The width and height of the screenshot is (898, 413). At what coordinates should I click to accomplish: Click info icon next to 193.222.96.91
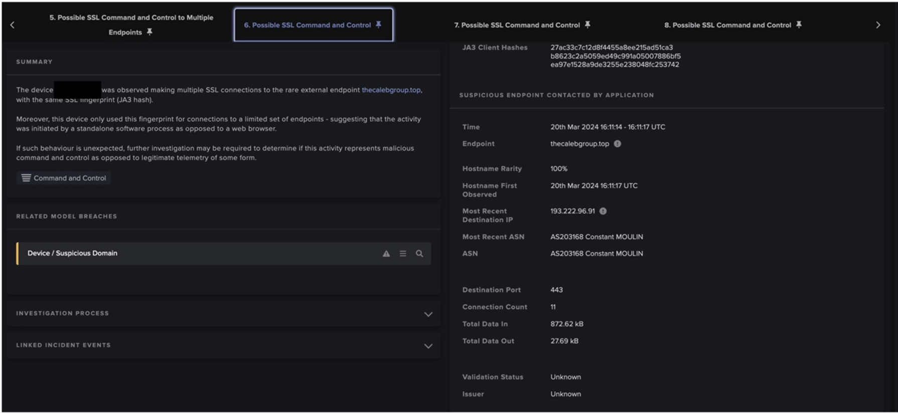[603, 211]
